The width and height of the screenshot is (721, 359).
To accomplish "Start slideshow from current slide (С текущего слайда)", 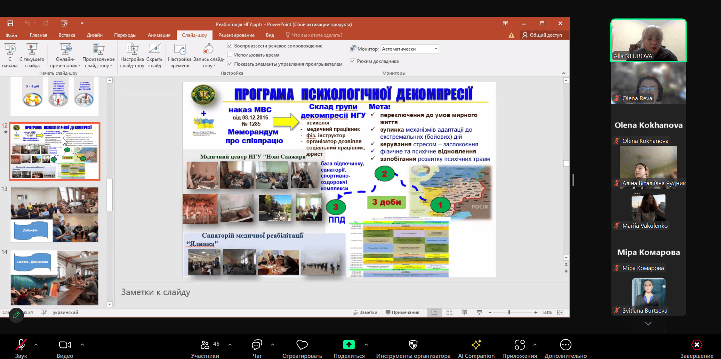I will pyautogui.click(x=32, y=55).
